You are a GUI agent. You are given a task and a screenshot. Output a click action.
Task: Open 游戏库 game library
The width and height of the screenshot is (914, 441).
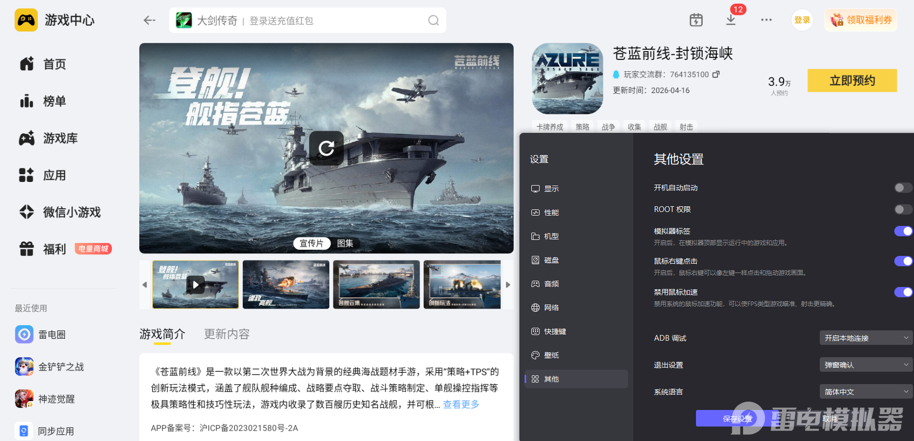point(49,138)
